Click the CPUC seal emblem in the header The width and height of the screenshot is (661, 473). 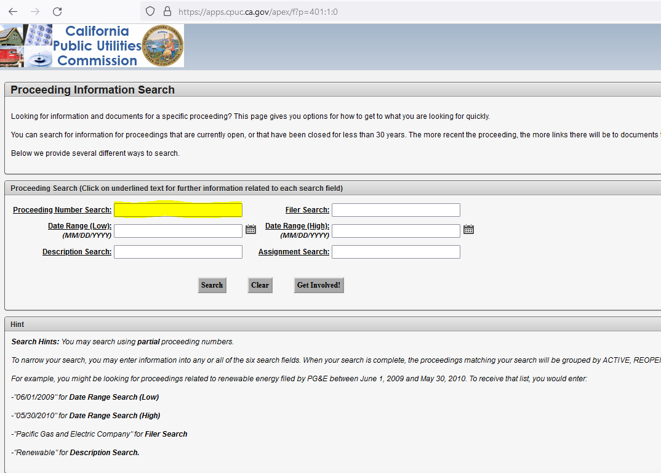[163, 45]
